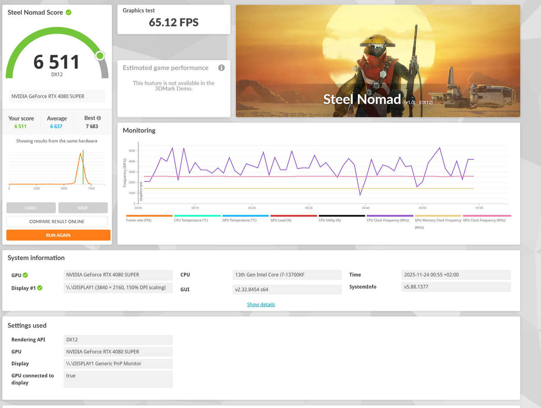
Task: Click the green knob on the score gauge
Action: click(x=100, y=55)
